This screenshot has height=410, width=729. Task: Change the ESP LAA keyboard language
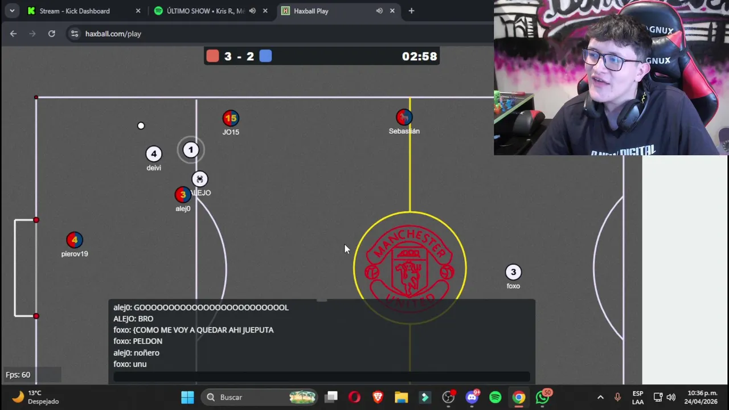[638, 397]
